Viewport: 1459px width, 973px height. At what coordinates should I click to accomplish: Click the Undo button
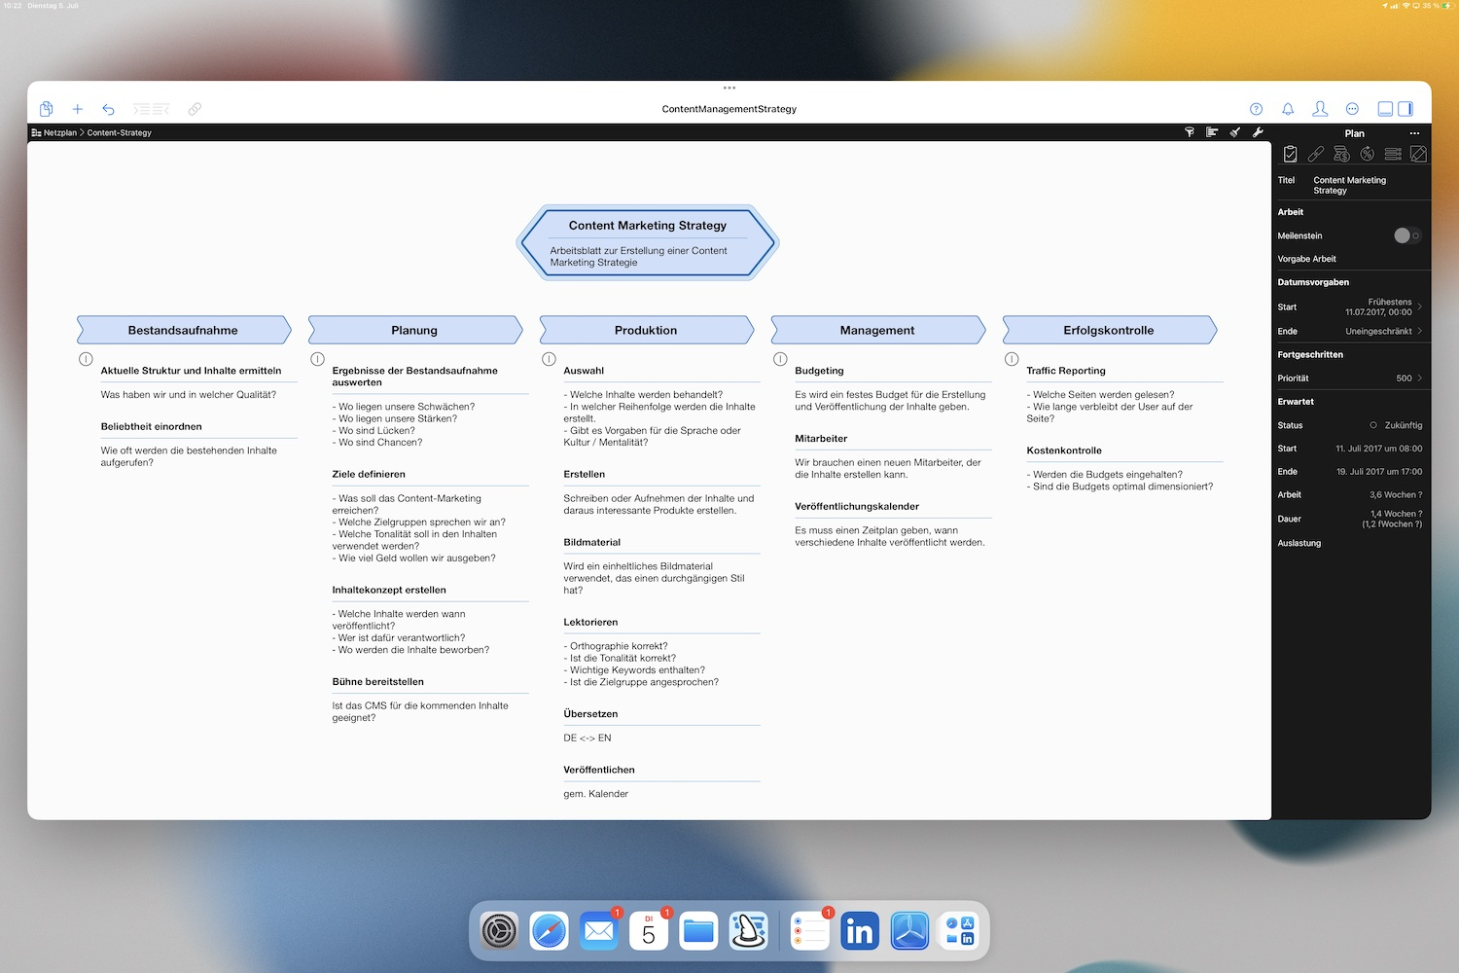[108, 109]
